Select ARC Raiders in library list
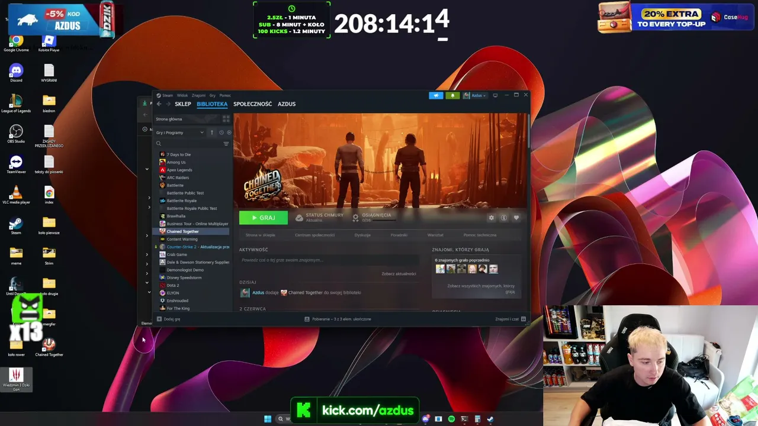758x426 pixels. (178, 177)
